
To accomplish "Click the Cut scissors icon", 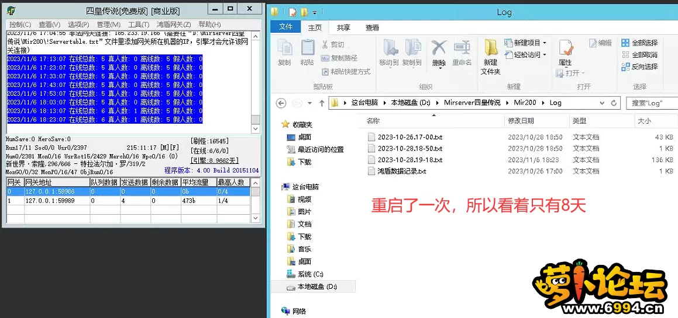I will click(x=325, y=44).
